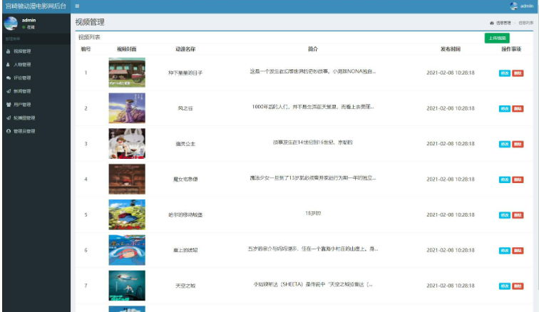
Task: Click red 删除 button for 幽灵公主
Action: 518,144
